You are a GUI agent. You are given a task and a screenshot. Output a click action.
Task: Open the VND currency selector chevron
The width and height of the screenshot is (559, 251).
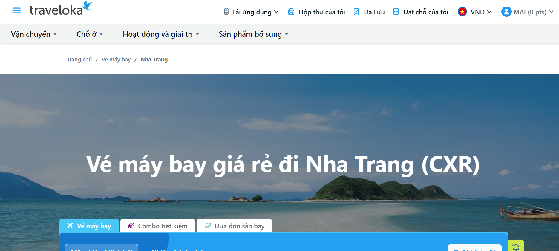coord(489,12)
